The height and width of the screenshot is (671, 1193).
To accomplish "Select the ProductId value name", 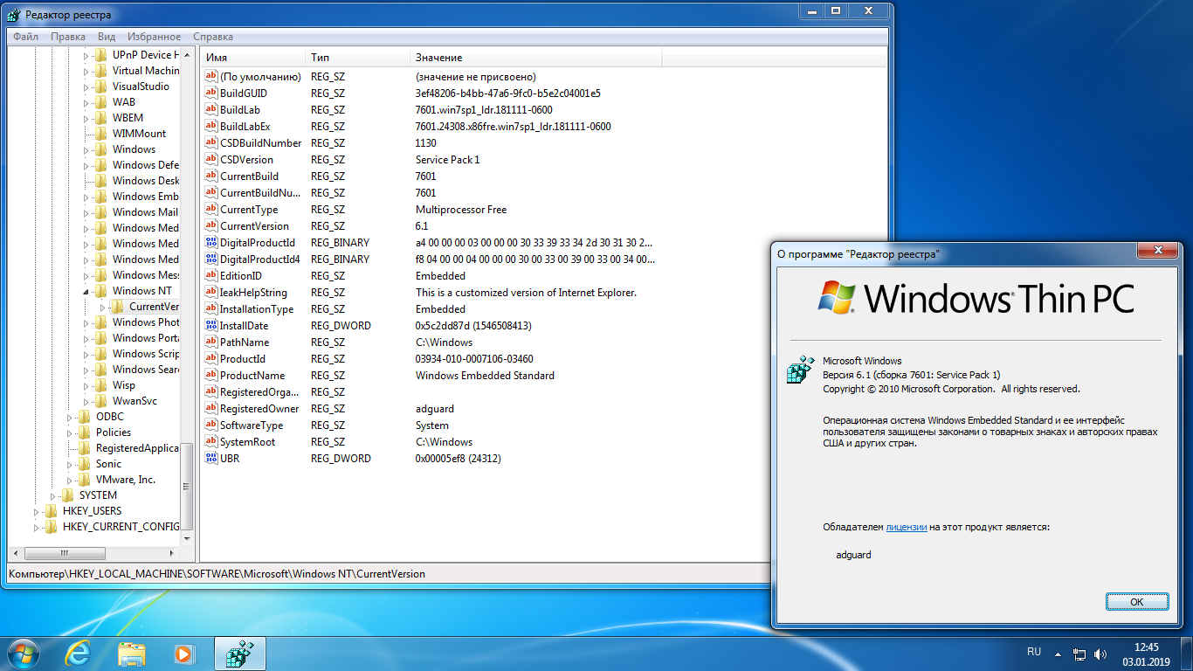I will 242,358.
